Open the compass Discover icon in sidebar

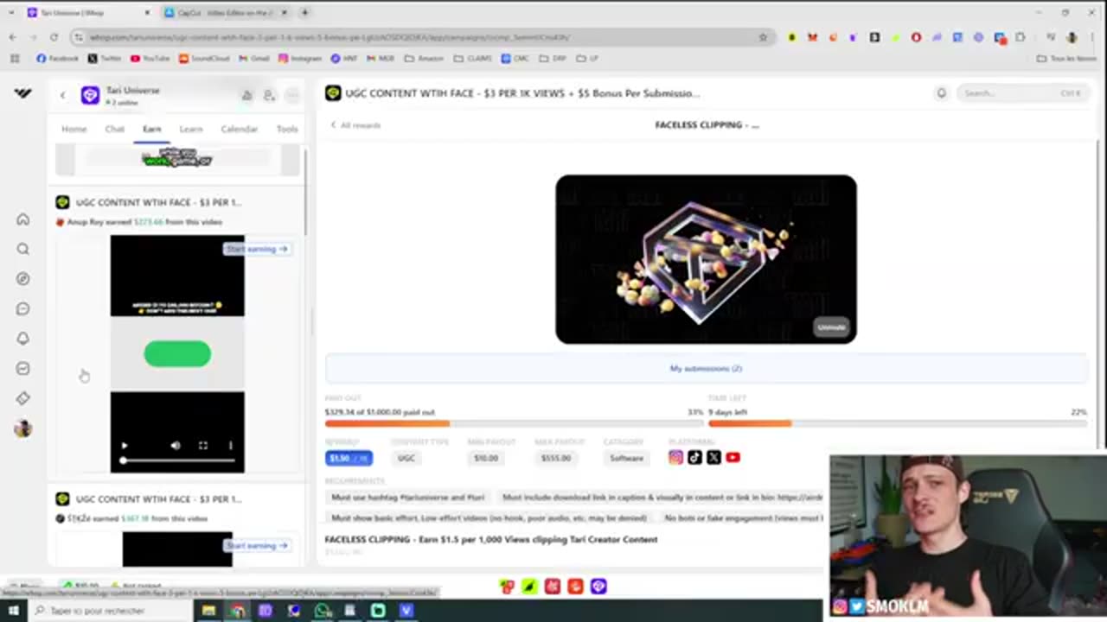pos(23,279)
